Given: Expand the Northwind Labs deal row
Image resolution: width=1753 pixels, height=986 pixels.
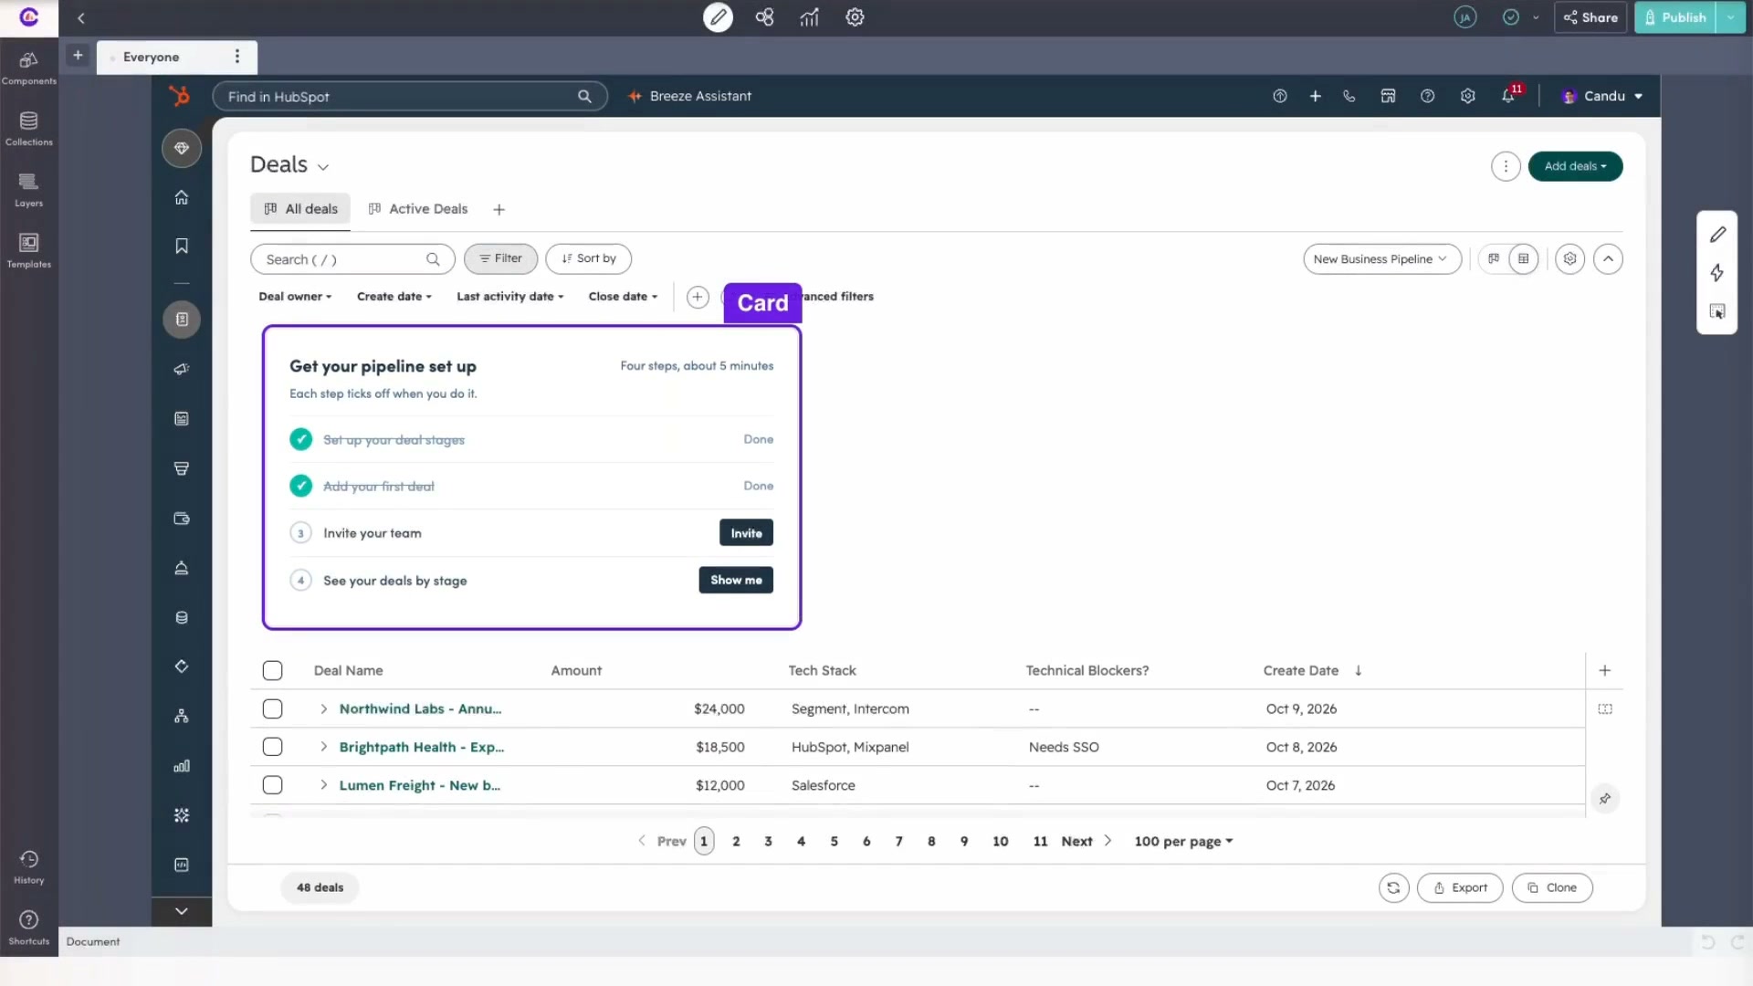Looking at the screenshot, I should tap(323, 708).
